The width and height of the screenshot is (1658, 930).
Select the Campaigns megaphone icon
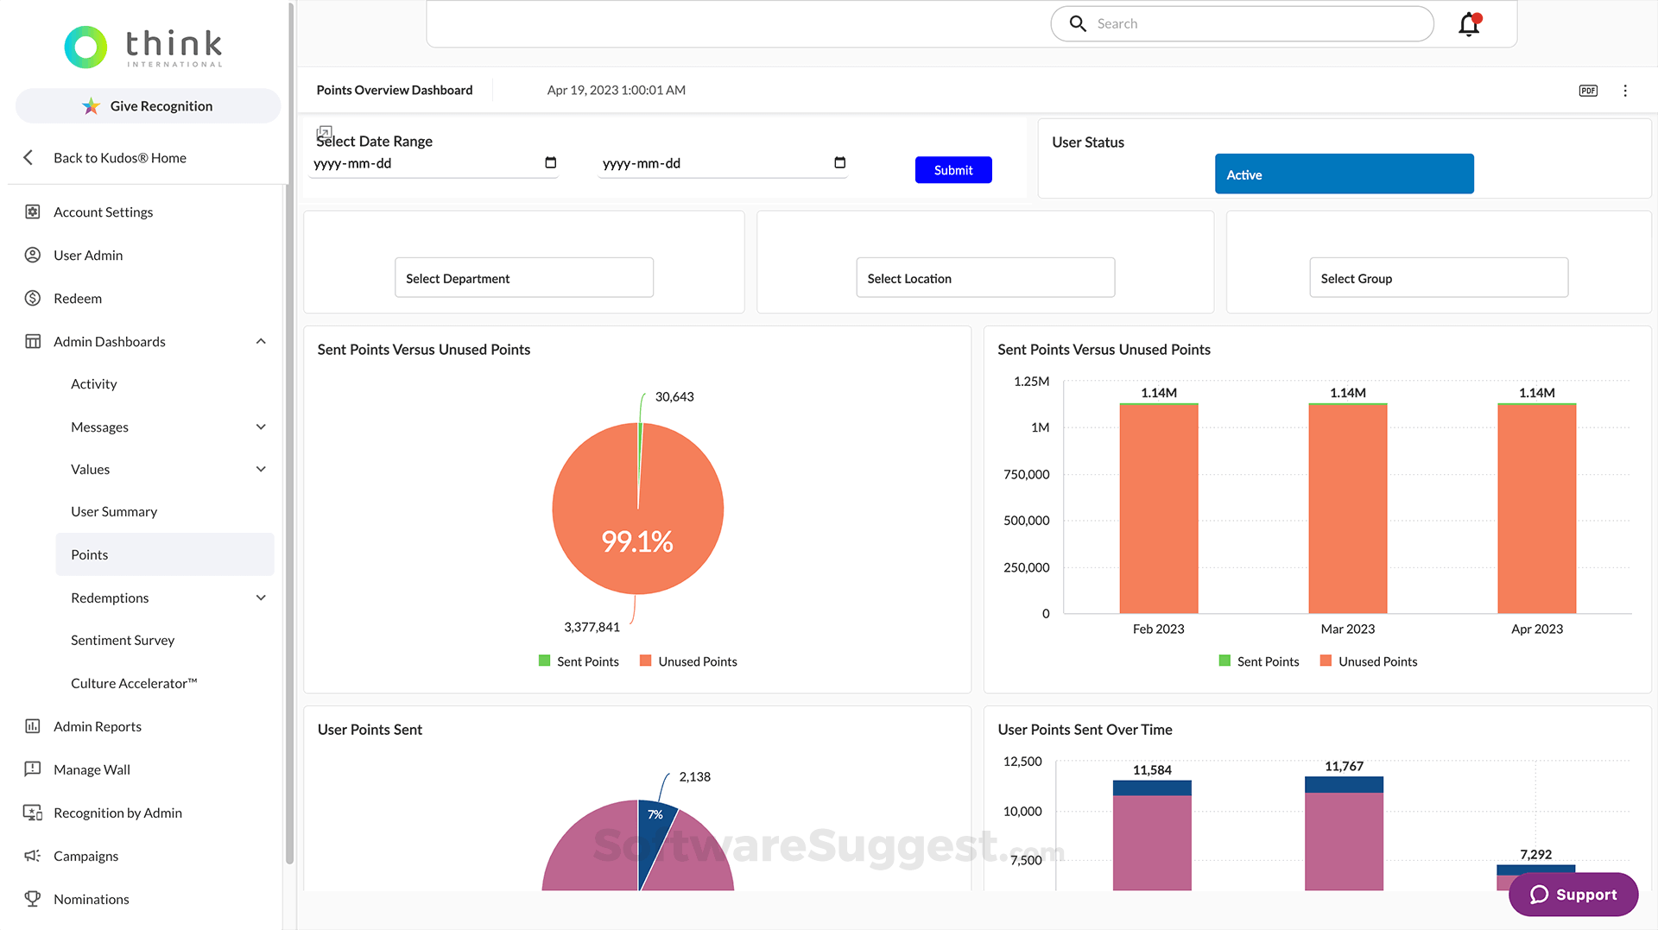[x=32, y=856]
